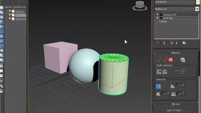Select Unwrap UVW modifier in stack

[x=170, y=15]
